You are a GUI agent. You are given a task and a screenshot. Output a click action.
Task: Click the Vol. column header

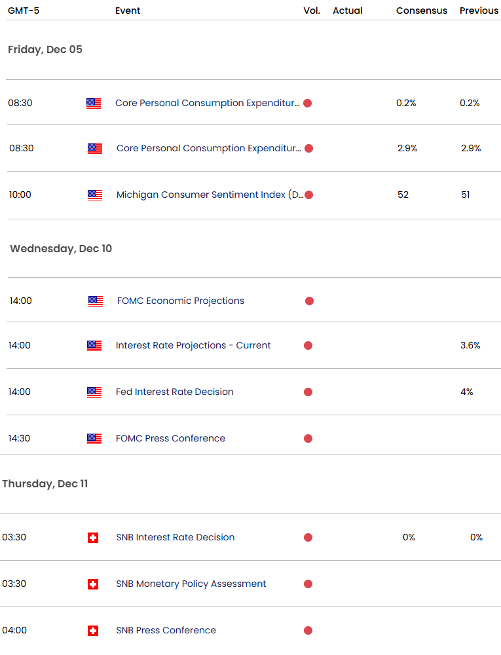(312, 10)
